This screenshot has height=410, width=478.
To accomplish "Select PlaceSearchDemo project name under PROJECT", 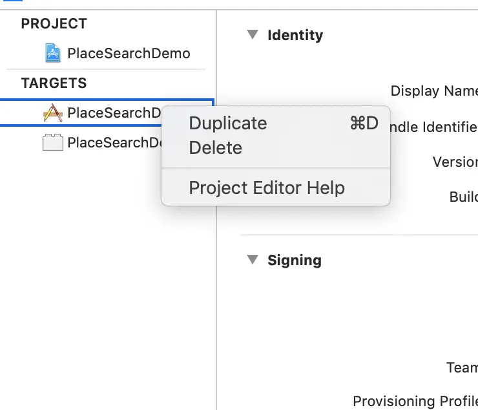I will (129, 53).
